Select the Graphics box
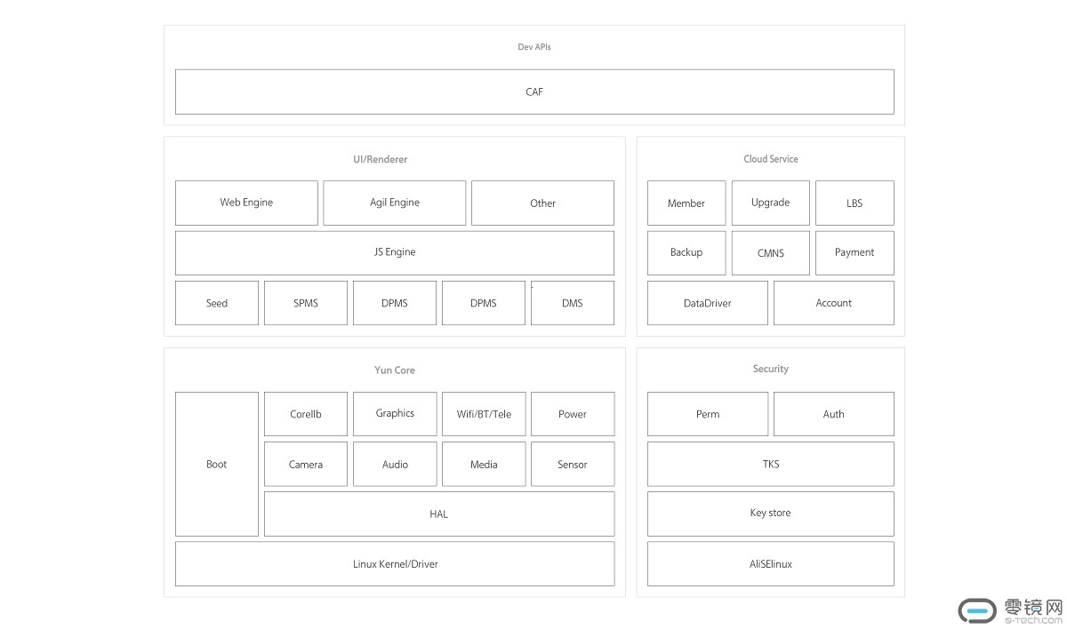1067x629 pixels. [395, 414]
